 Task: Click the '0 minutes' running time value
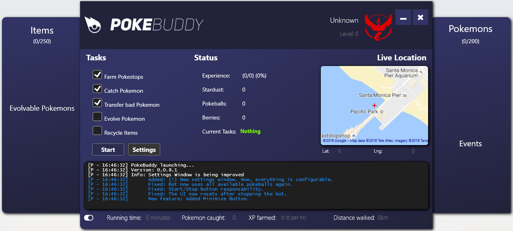click(158, 218)
